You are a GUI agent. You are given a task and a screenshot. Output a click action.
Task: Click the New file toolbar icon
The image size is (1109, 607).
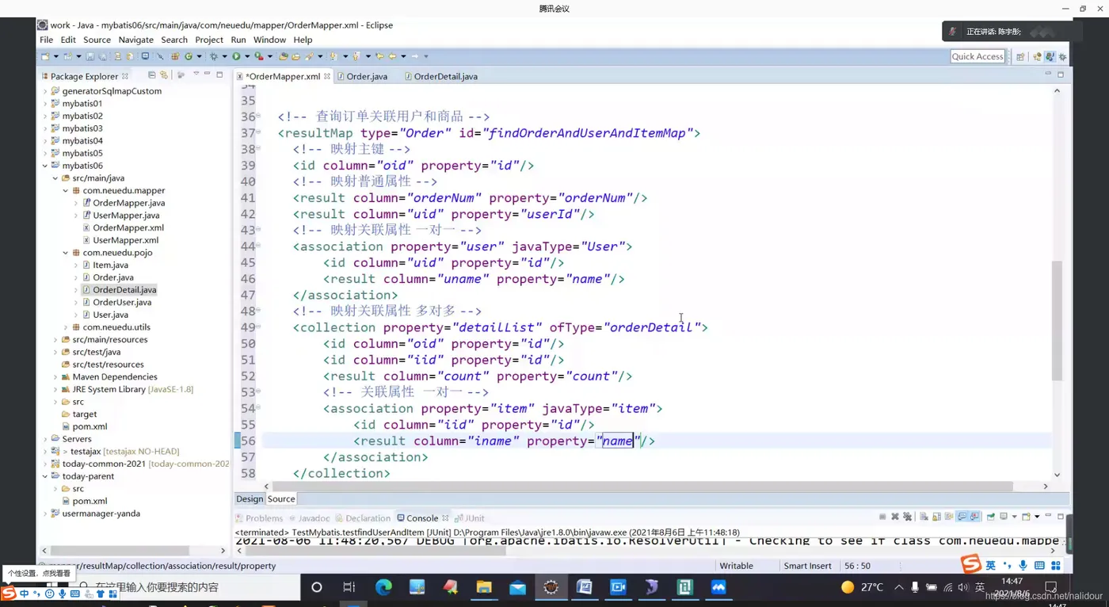(x=44, y=56)
